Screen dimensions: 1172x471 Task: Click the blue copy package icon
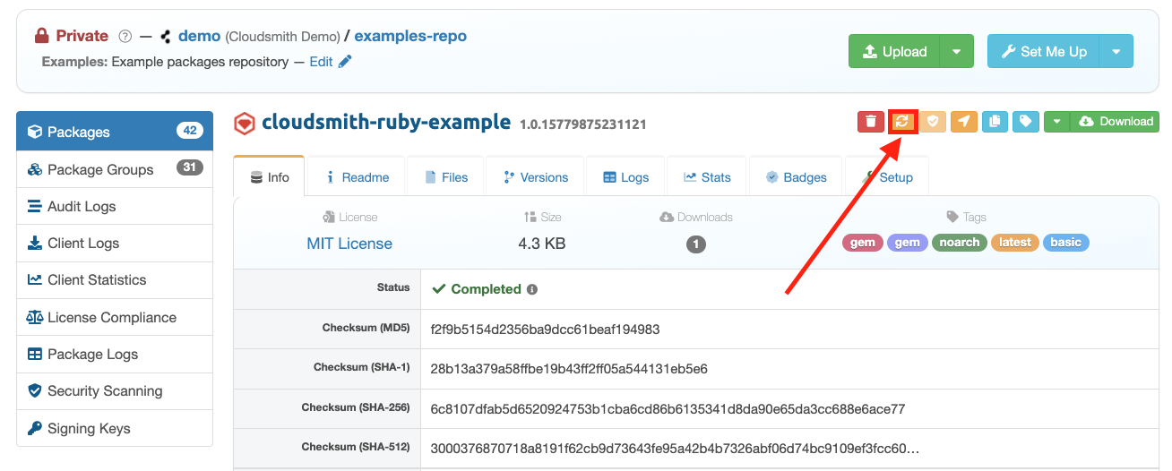pyautogui.click(x=995, y=122)
